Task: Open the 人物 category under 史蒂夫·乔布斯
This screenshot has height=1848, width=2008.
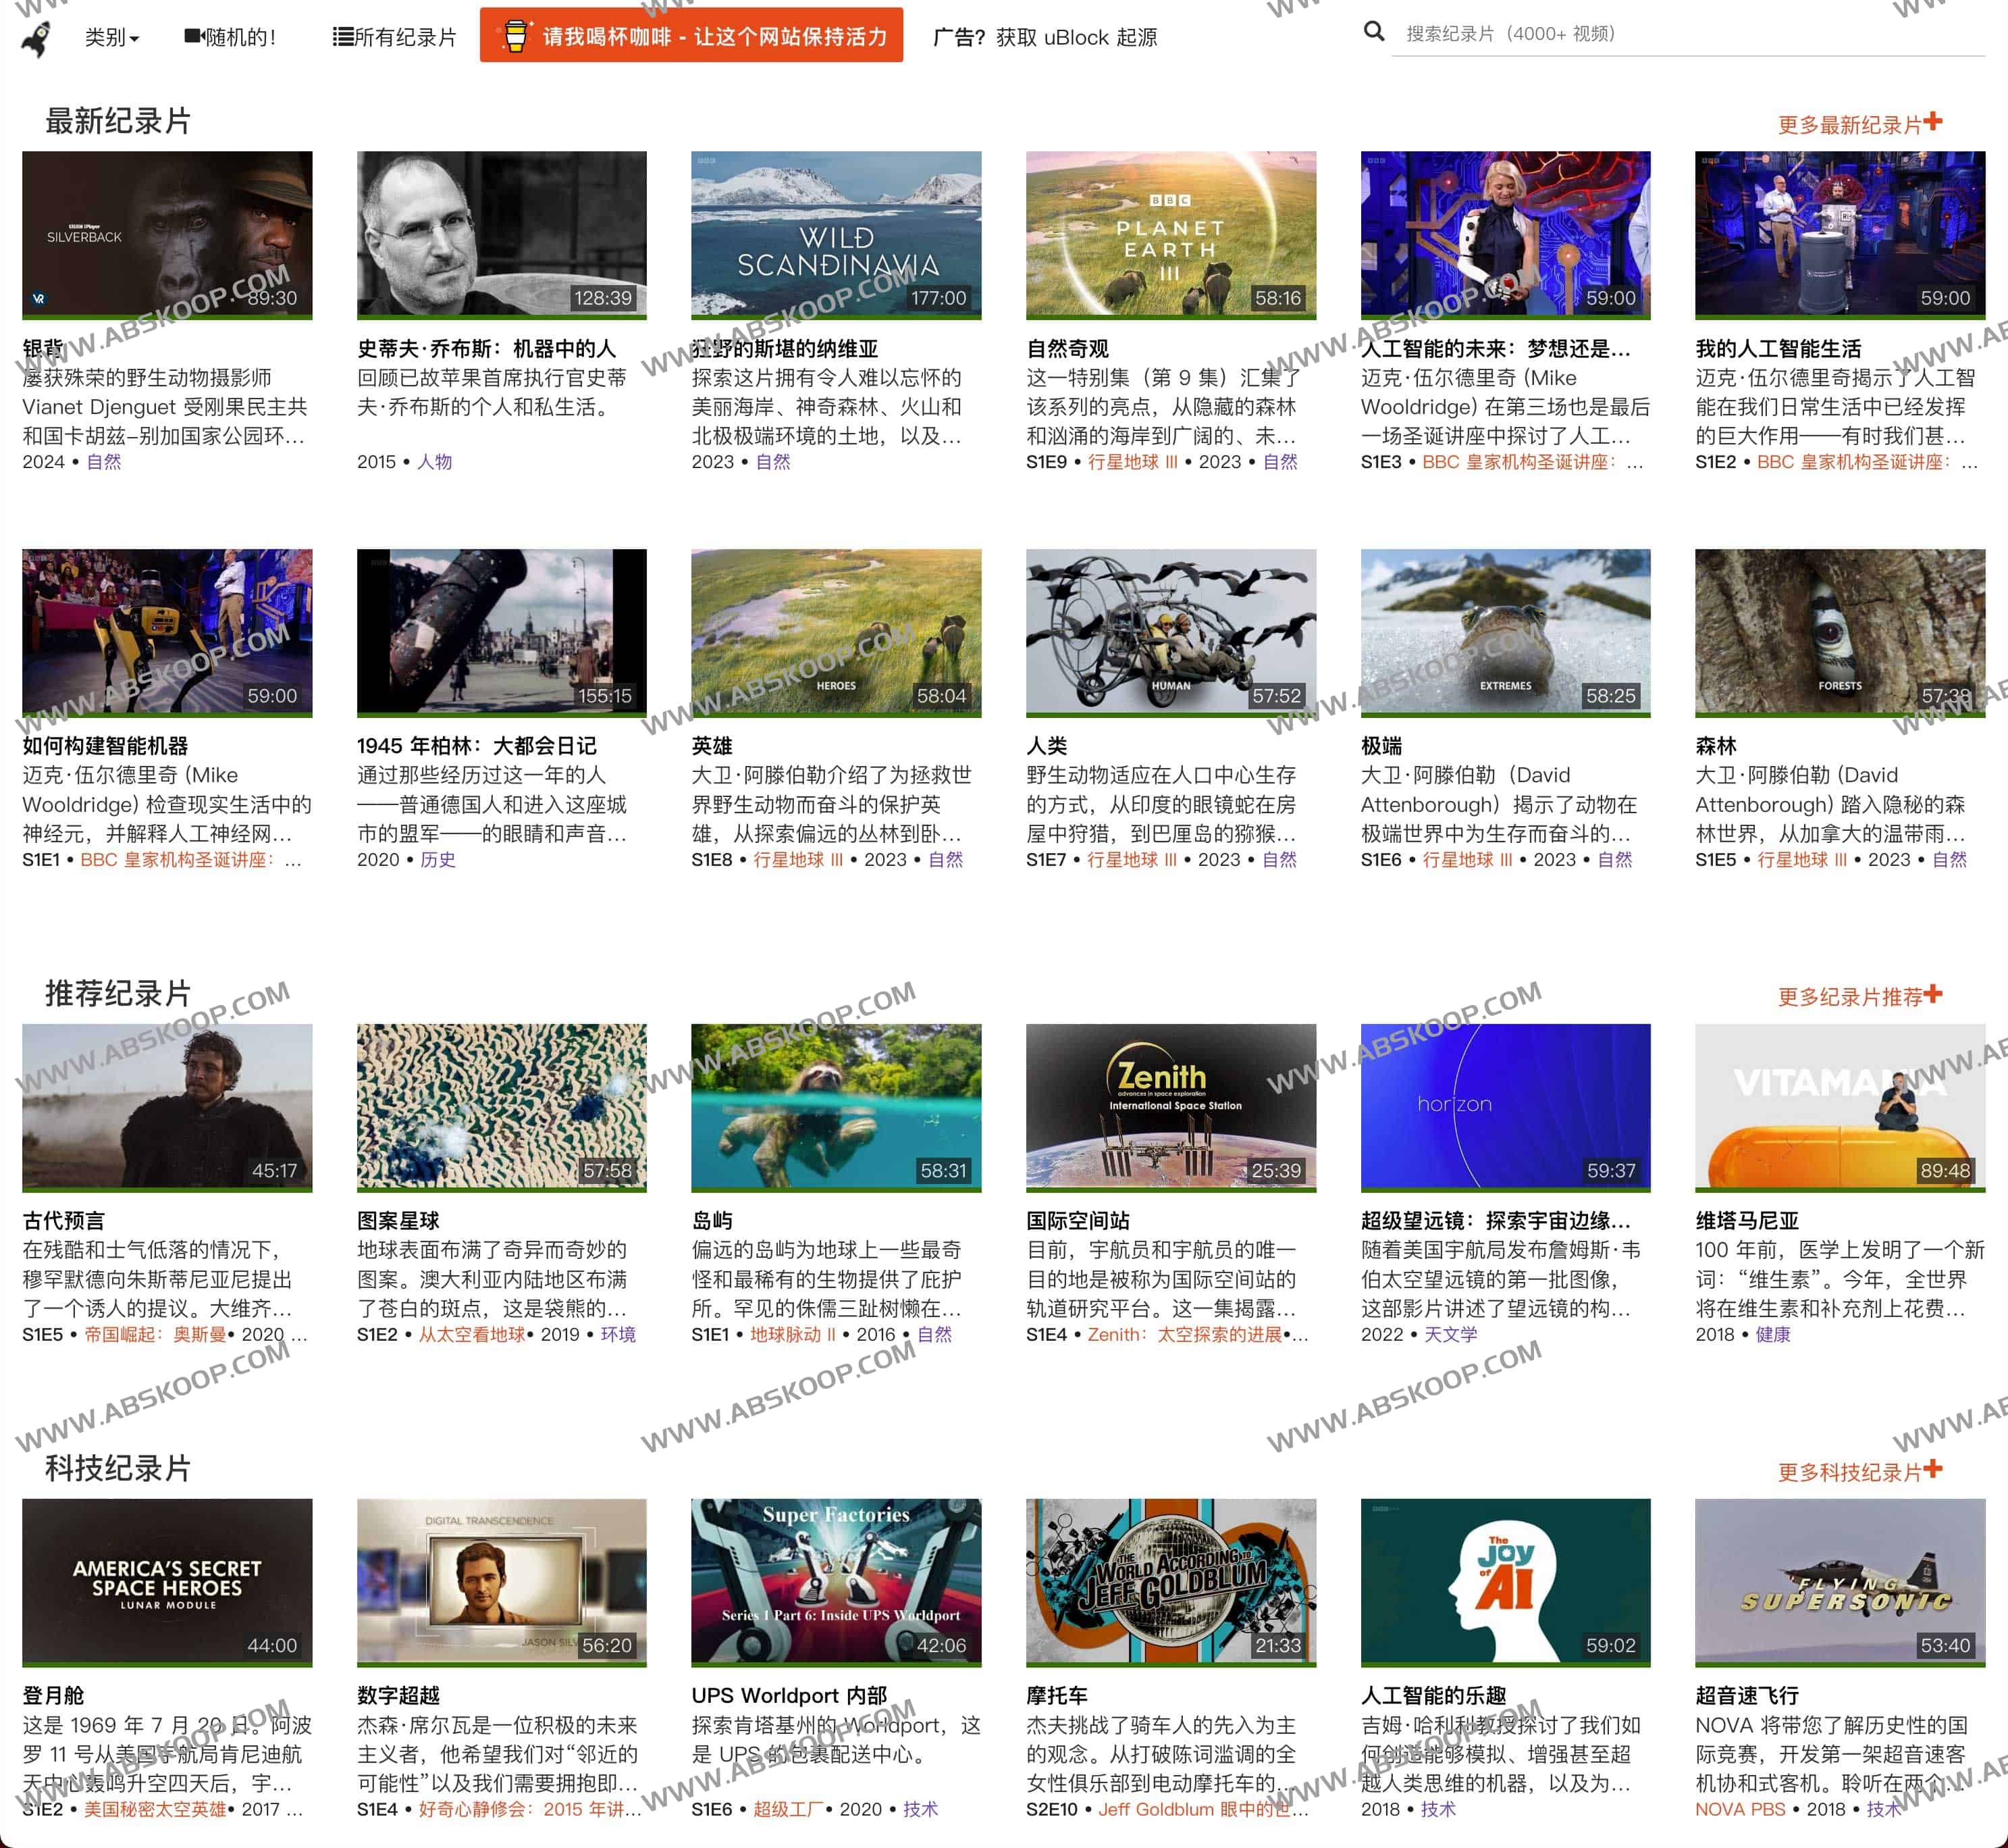Action: coord(433,462)
